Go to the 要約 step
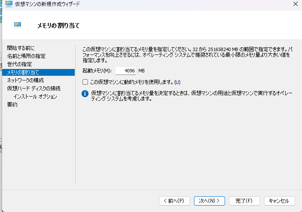The height and width of the screenshot is (212, 302). [x=12, y=105]
